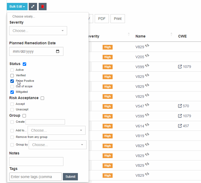Open the Bulk Edit menu
This screenshot has width=201, height=183.
(x=17, y=7)
